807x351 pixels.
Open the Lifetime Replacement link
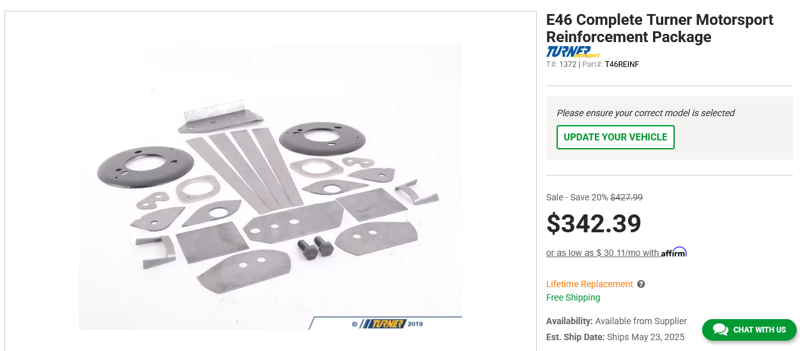(590, 284)
